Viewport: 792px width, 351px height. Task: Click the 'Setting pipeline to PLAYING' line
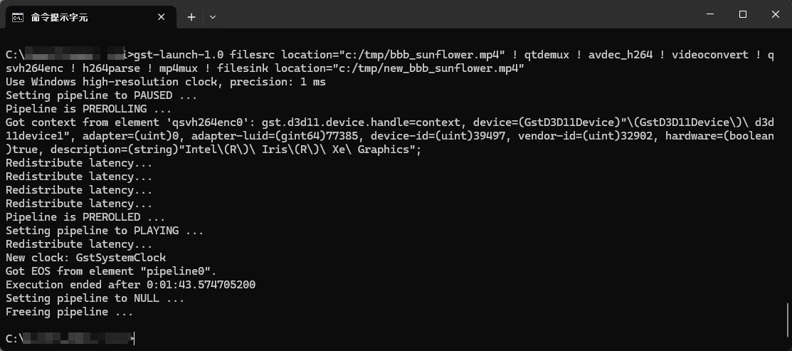105,231
